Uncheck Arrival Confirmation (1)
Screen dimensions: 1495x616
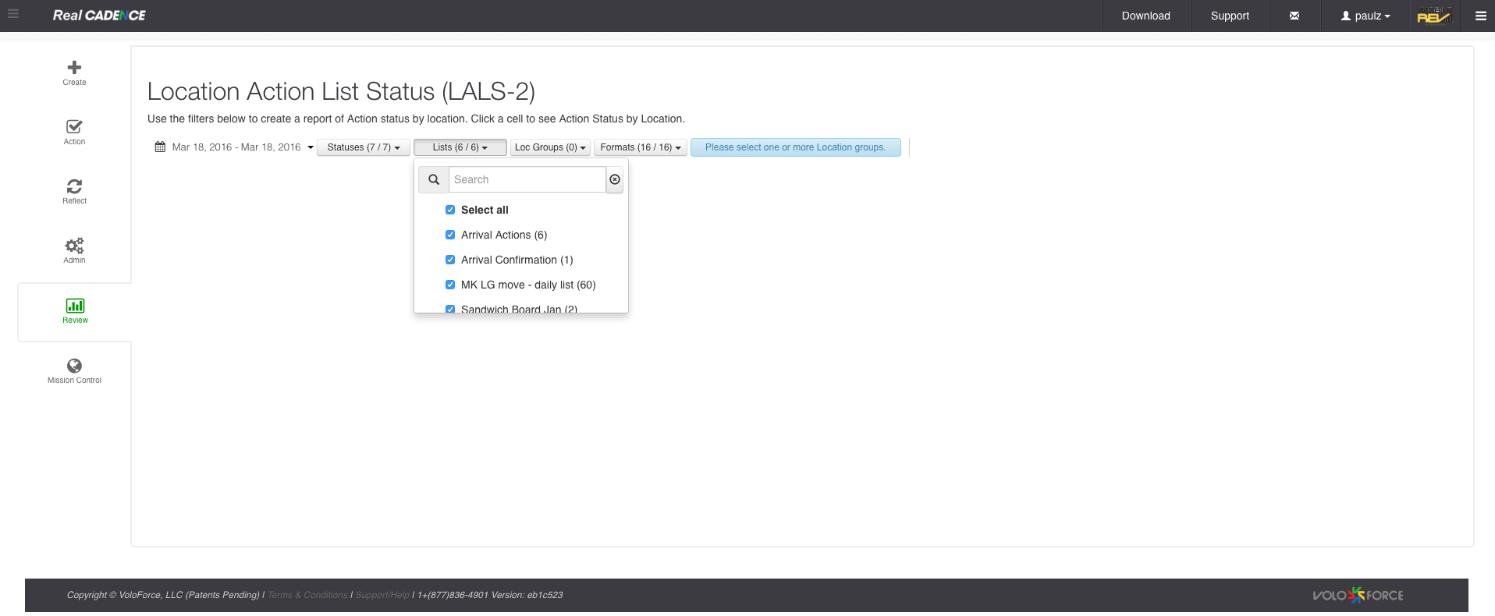click(x=450, y=260)
